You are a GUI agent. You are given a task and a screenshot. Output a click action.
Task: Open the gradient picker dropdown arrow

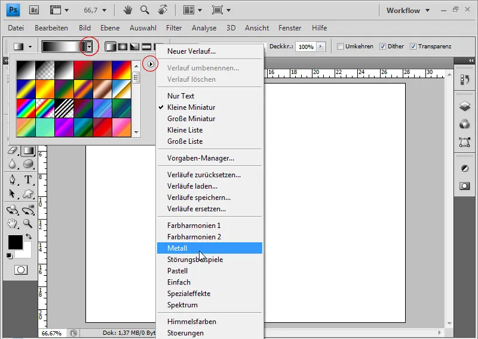pos(89,47)
